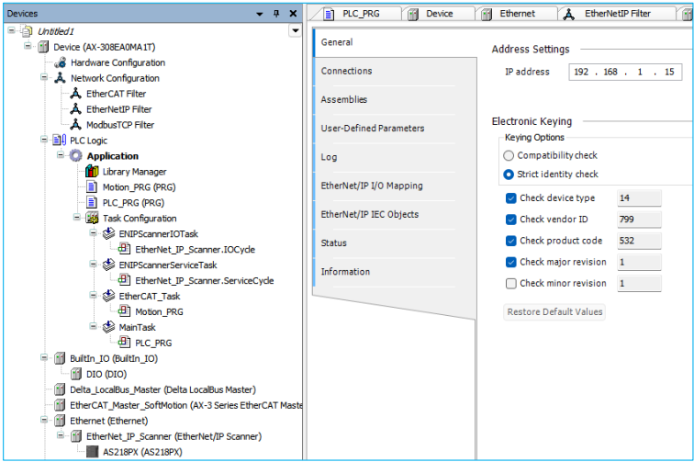This screenshot has height=462, width=694.
Task: Open the EtherNet/IP I/O Mapping page
Action: point(372,186)
